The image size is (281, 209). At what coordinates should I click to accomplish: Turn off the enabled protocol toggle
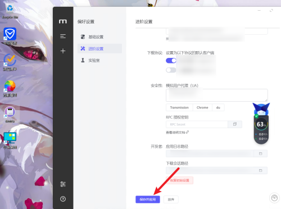point(171,61)
